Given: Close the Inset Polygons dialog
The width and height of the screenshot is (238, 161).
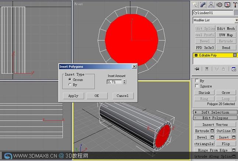Looking at the screenshot, I should (x=134, y=66).
